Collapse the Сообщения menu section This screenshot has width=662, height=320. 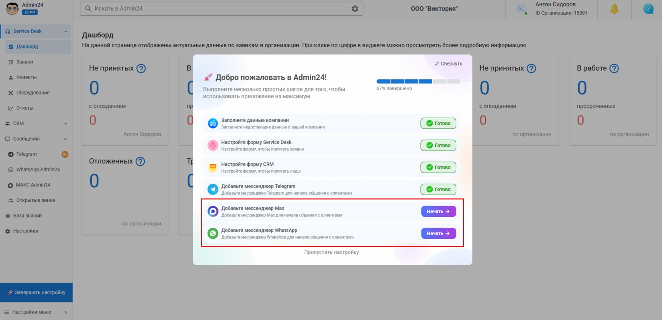65,139
